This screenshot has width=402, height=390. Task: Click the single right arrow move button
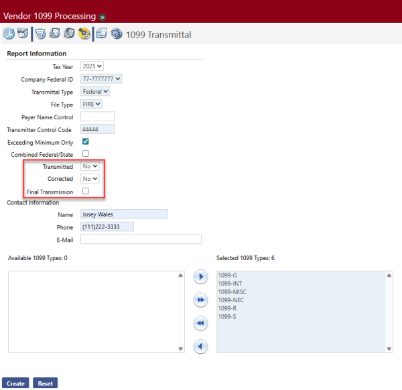click(x=200, y=277)
